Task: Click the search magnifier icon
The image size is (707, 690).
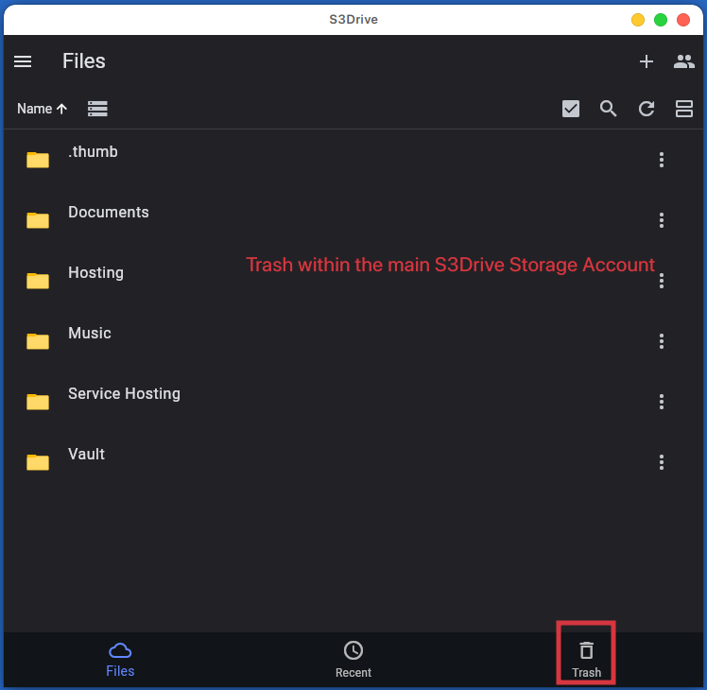Action: (x=609, y=109)
